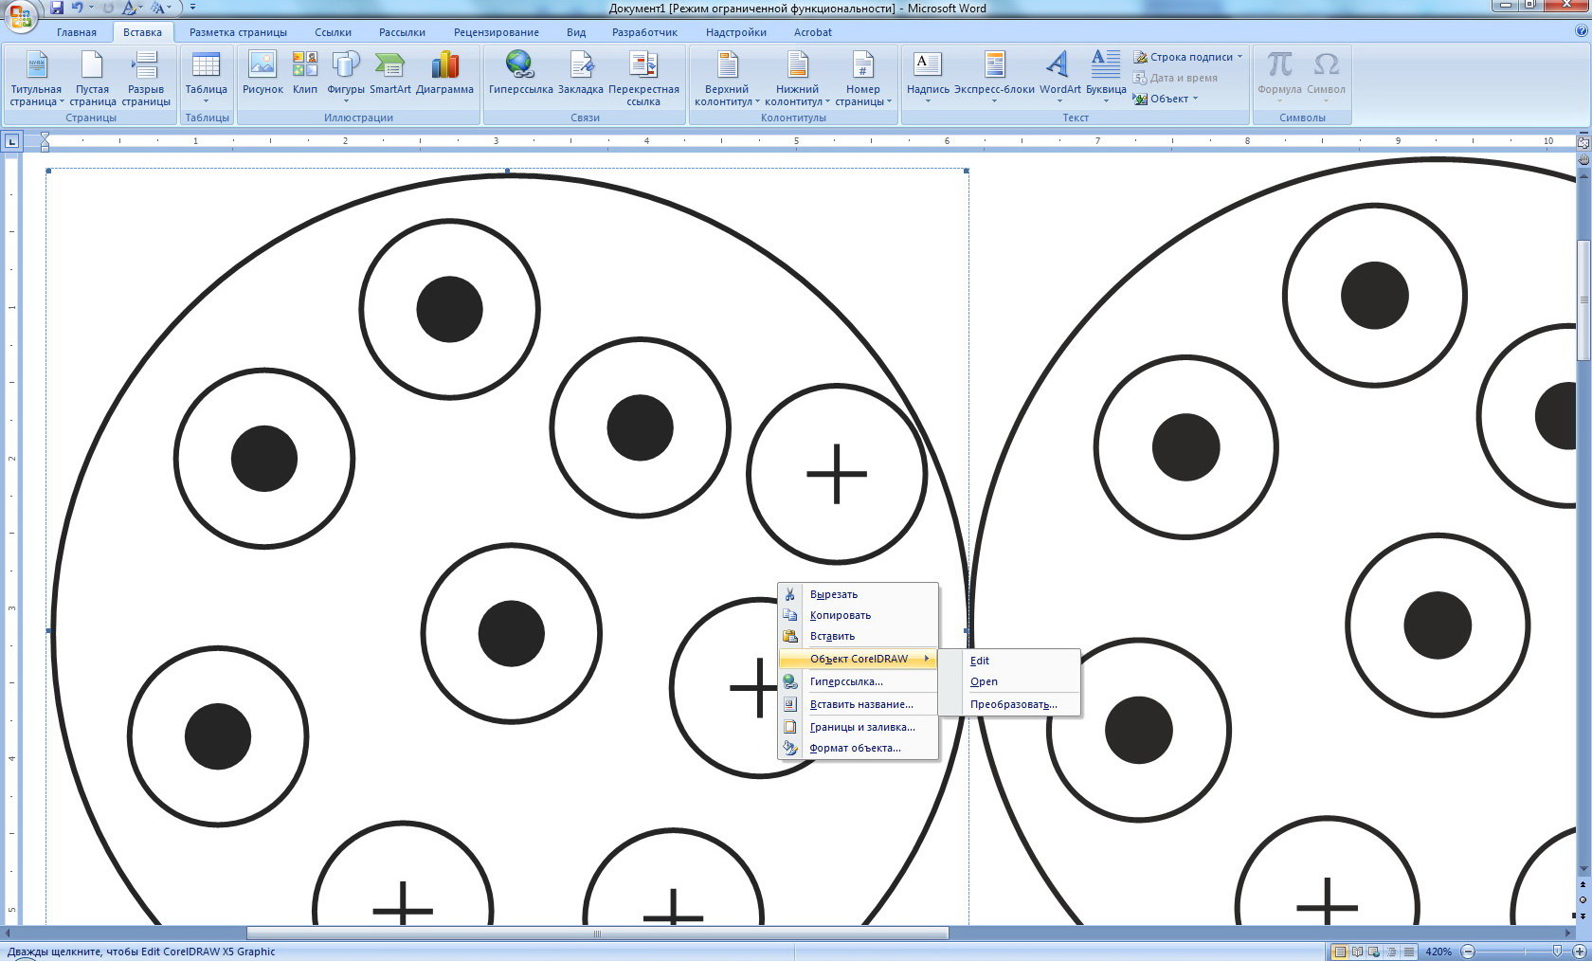Image resolution: width=1592 pixels, height=961 pixels.
Task: Open the Рассылки tab
Action: (x=402, y=32)
